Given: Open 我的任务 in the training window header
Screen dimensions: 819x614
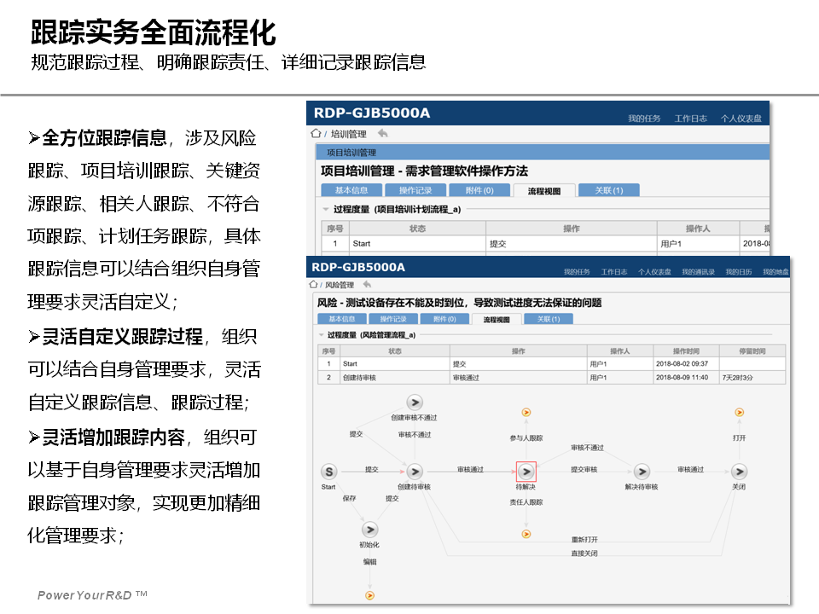Looking at the screenshot, I should [x=644, y=119].
